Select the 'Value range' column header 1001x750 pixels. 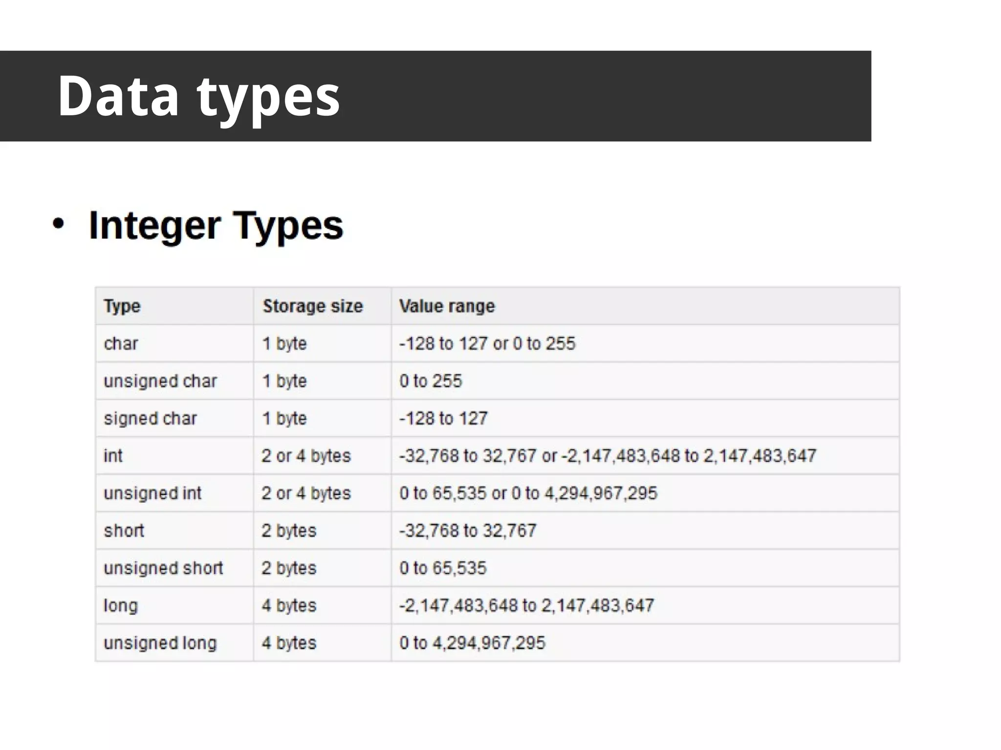pyautogui.click(x=447, y=306)
